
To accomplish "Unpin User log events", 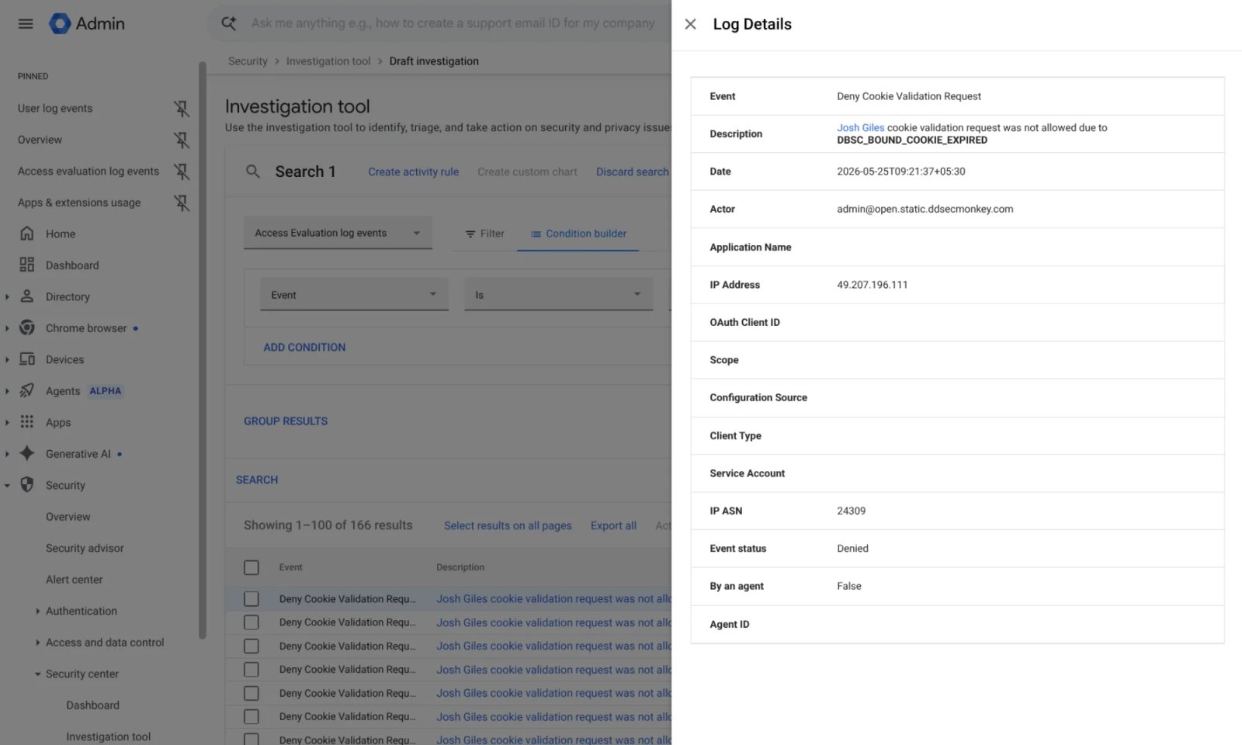I will pos(182,109).
